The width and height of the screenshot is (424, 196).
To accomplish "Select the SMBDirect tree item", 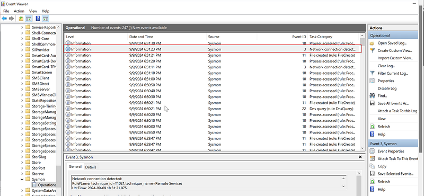I will pos(41,84).
